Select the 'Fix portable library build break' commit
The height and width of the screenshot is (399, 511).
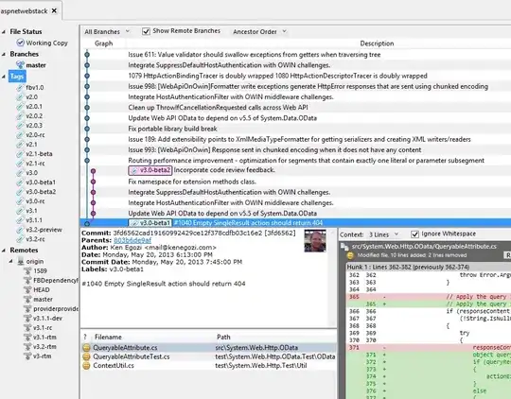tap(295, 129)
